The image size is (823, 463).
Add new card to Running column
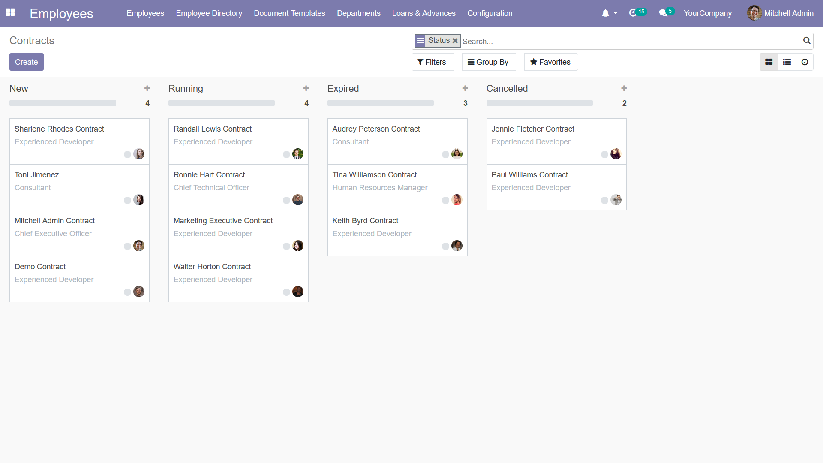pos(306,88)
